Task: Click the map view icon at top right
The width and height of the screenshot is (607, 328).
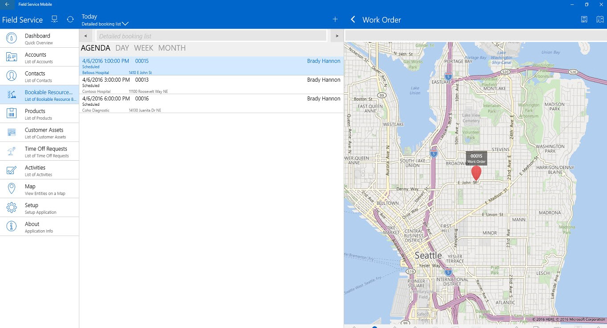Action: [600, 19]
